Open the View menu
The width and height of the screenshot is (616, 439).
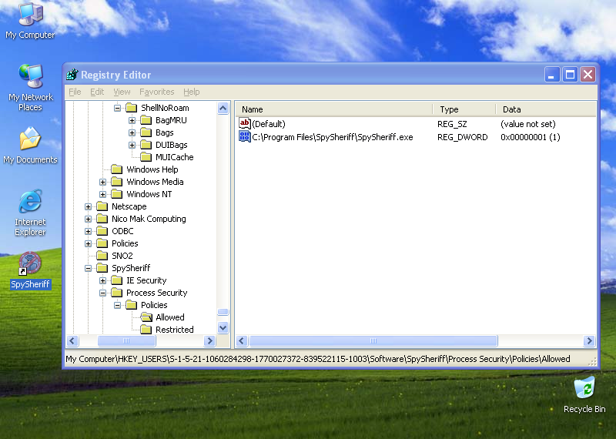tap(122, 92)
